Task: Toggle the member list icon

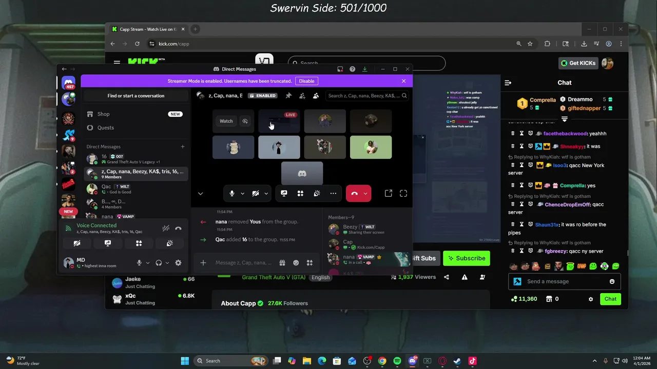Action: click(x=316, y=96)
